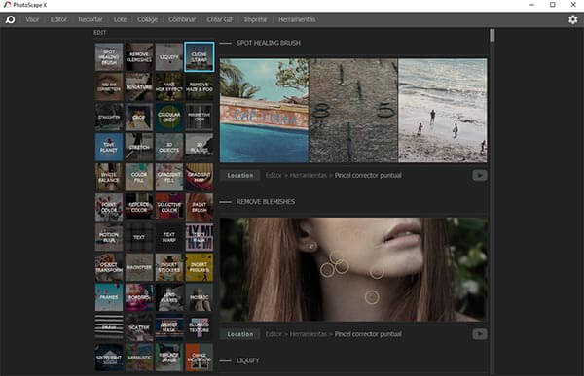Click the Location button under Spot Healing
Image resolution: width=584 pixels, height=376 pixels.
click(240, 175)
